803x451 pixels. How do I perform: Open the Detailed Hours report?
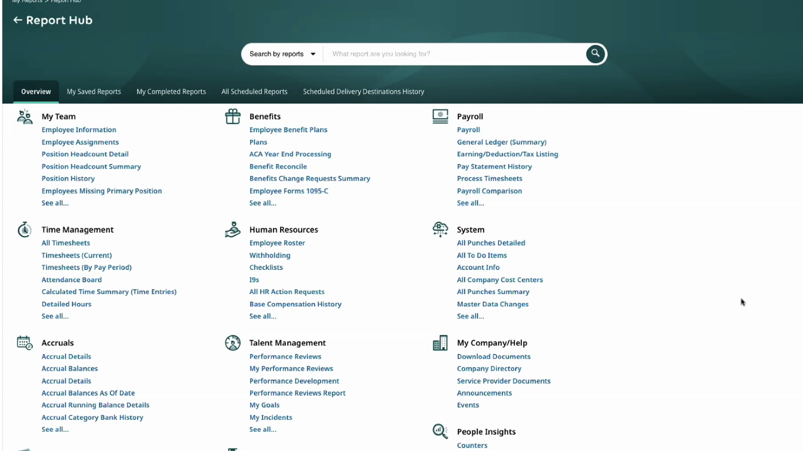[x=66, y=304]
